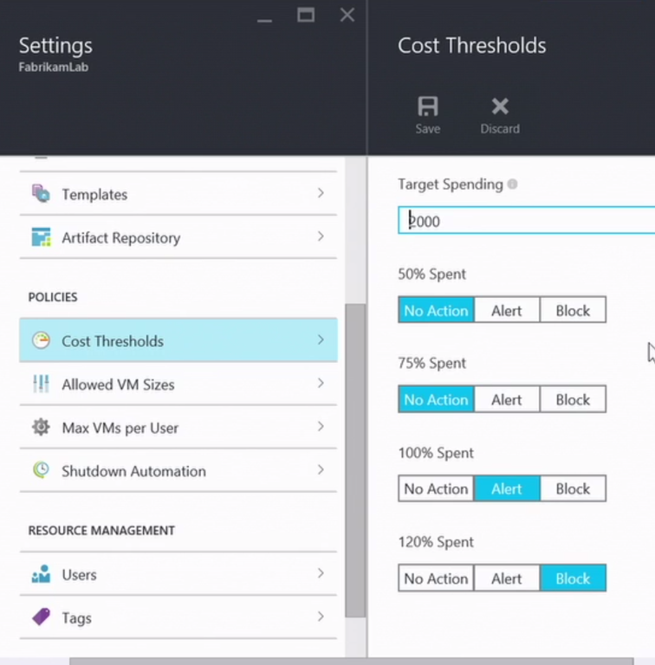Set 50% Spent to Block
Image resolution: width=655 pixels, height=665 pixels.
click(573, 310)
